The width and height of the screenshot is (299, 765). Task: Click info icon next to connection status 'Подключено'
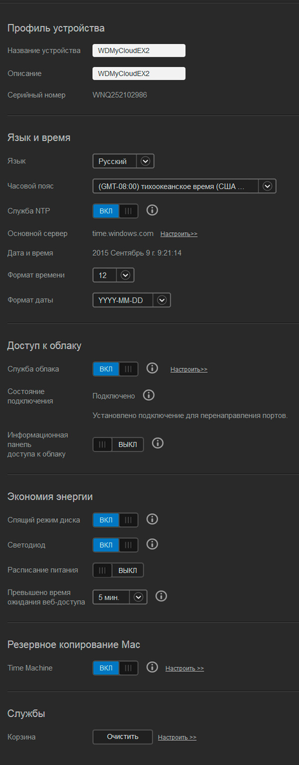149,395
